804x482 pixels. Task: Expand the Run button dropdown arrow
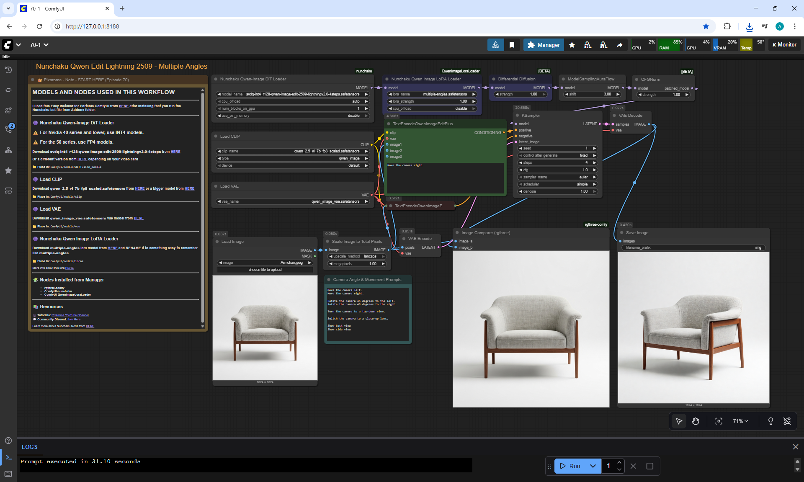(x=593, y=466)
